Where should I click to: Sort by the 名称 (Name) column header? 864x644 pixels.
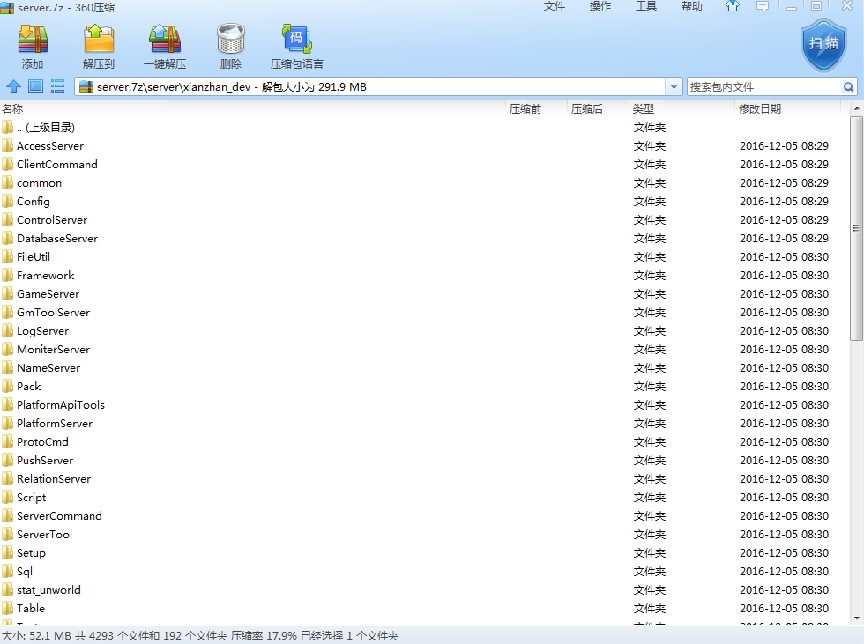point(12,109)
